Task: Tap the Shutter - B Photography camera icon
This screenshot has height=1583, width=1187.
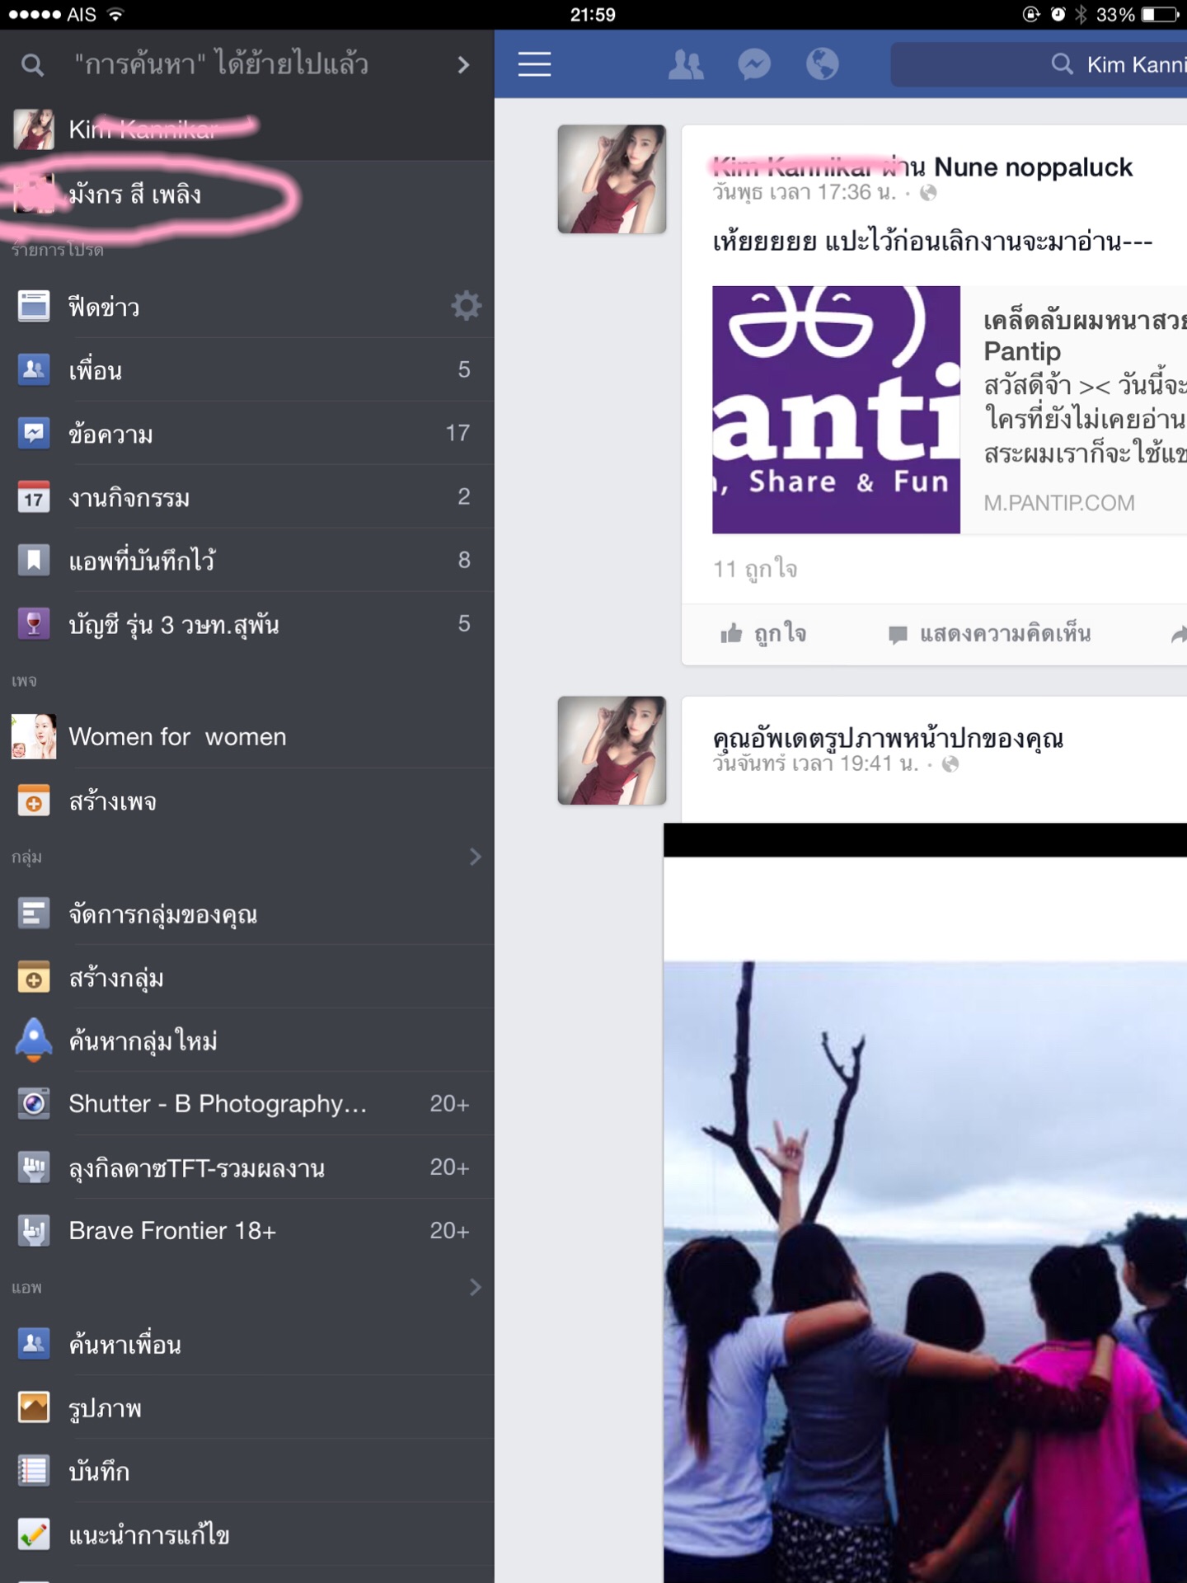Action: point(34,1103)
